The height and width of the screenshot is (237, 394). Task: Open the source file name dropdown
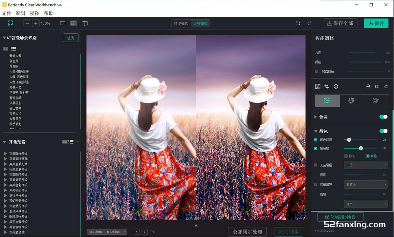(107, 232)
